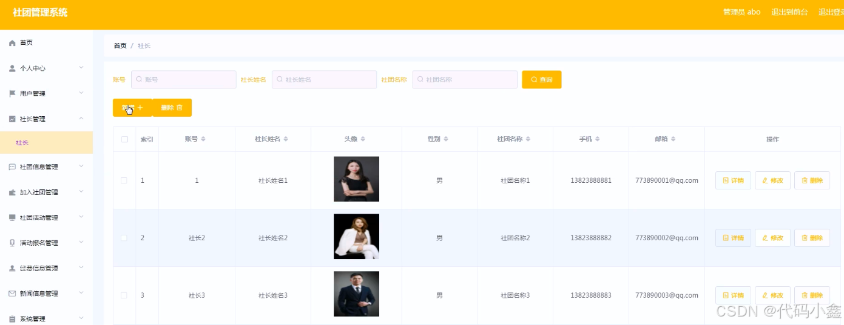Sort table by 账号 column arrows
Viewport: 844px width, 325px height.
203,139
